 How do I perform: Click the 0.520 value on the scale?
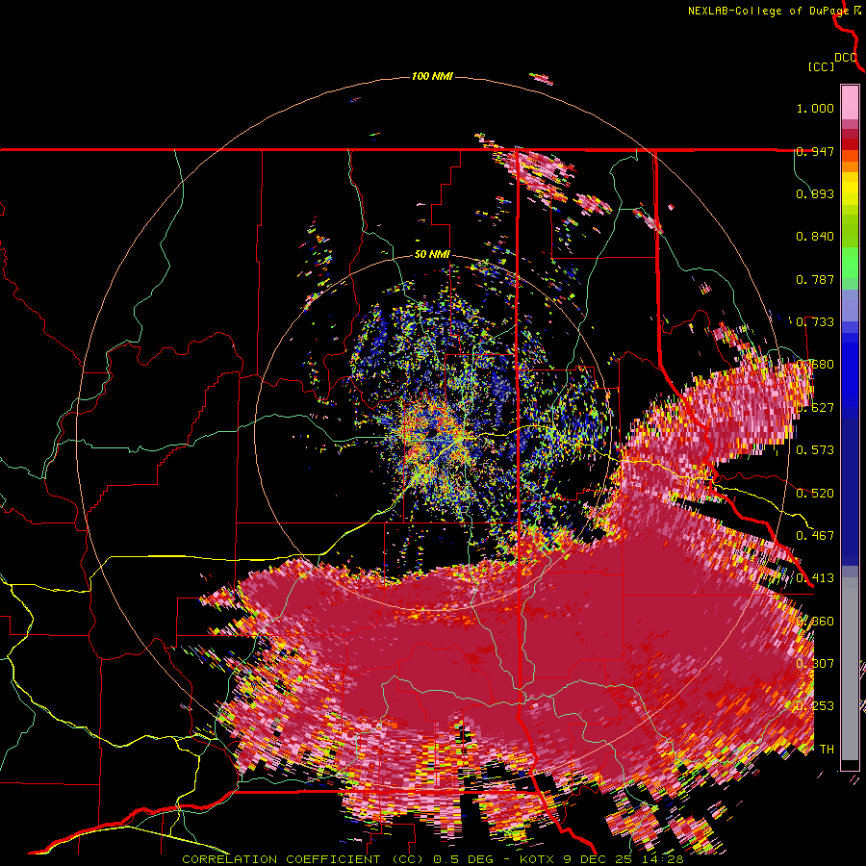click(815, 493)
